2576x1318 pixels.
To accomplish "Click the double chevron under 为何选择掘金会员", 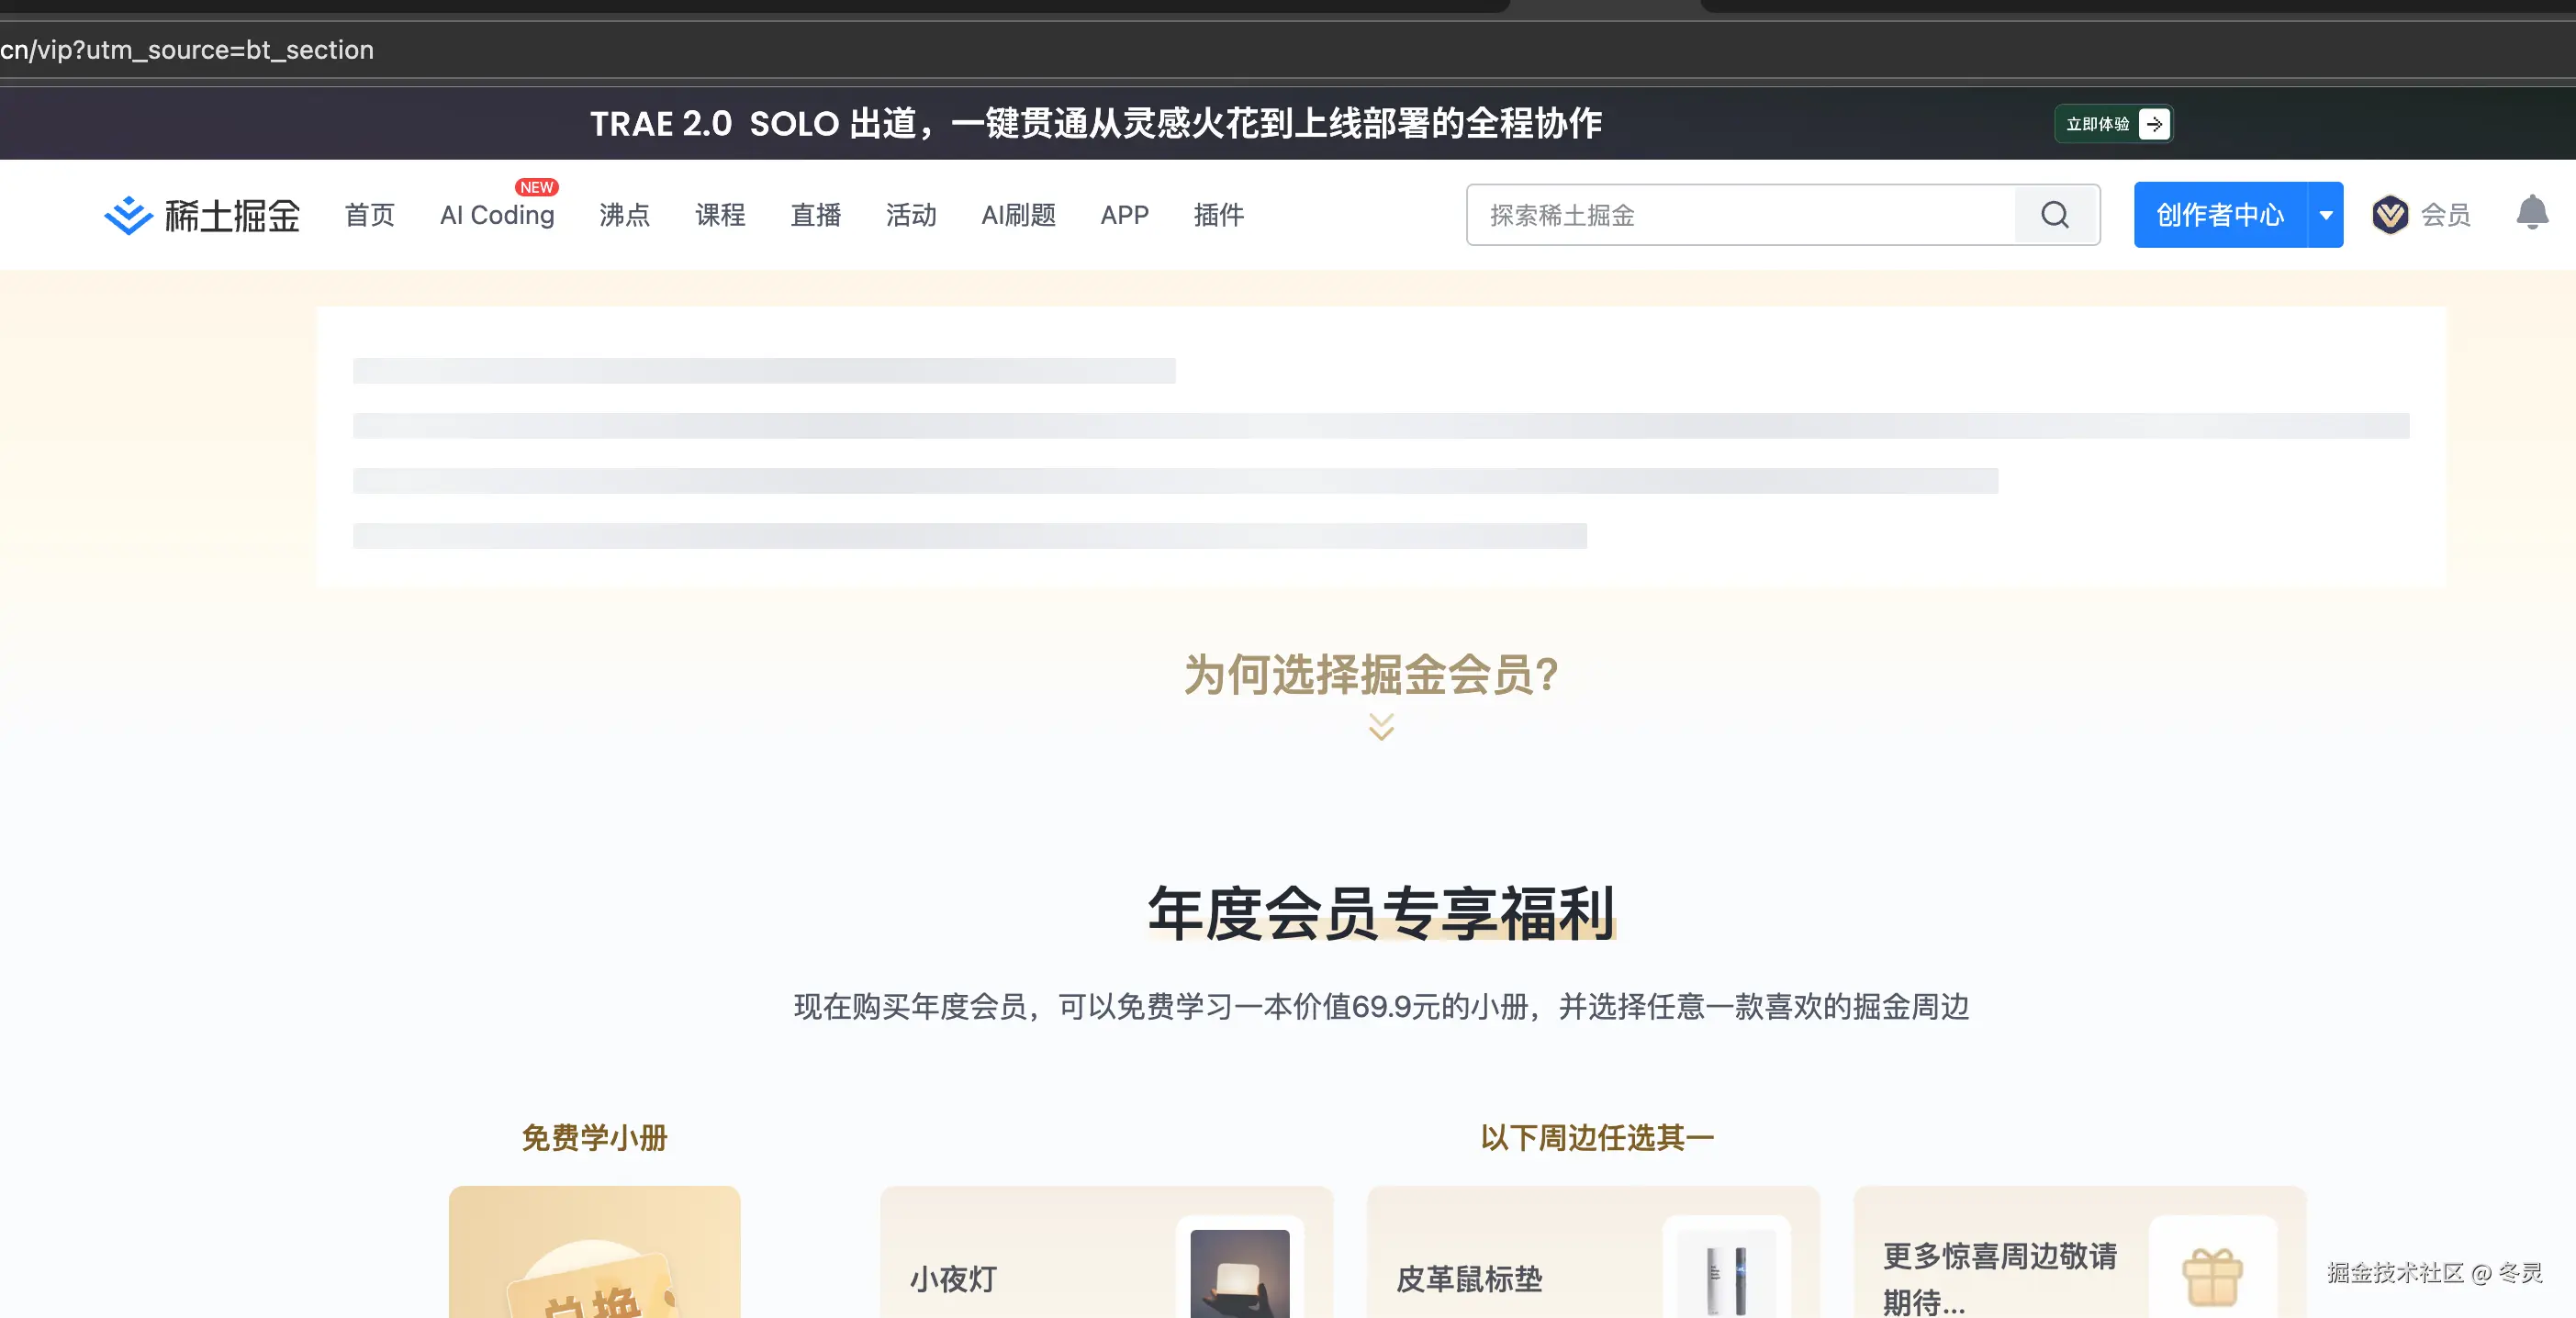I will tap(1381, 727).
